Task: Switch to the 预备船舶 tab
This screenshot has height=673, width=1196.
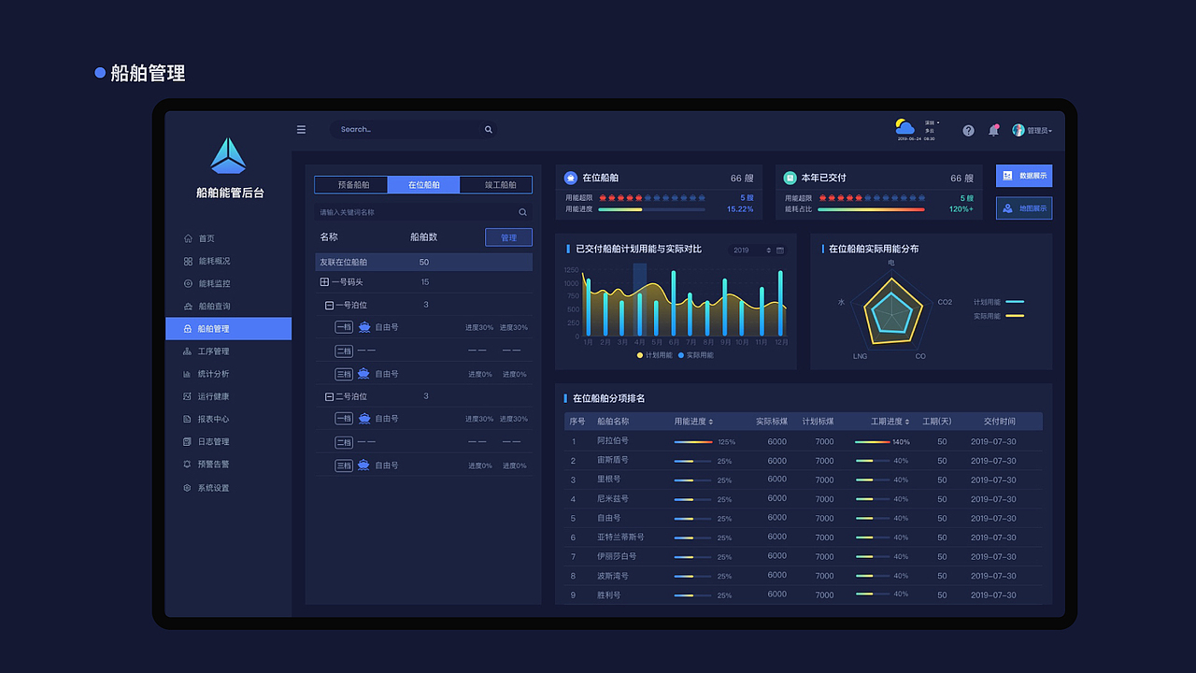Action: [351, 185]
